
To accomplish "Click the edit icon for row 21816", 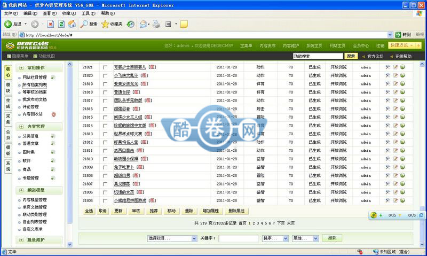I will tap(396, 108).
